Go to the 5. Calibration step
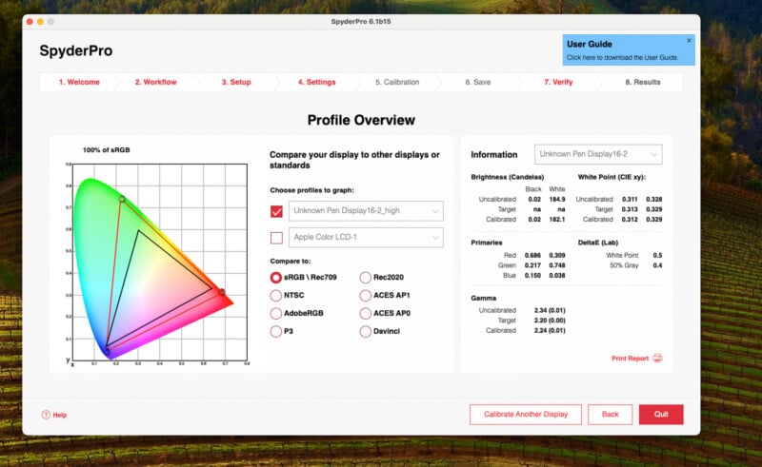The height and width of the screenshot is (467, 762). click(x=397, y=82)
